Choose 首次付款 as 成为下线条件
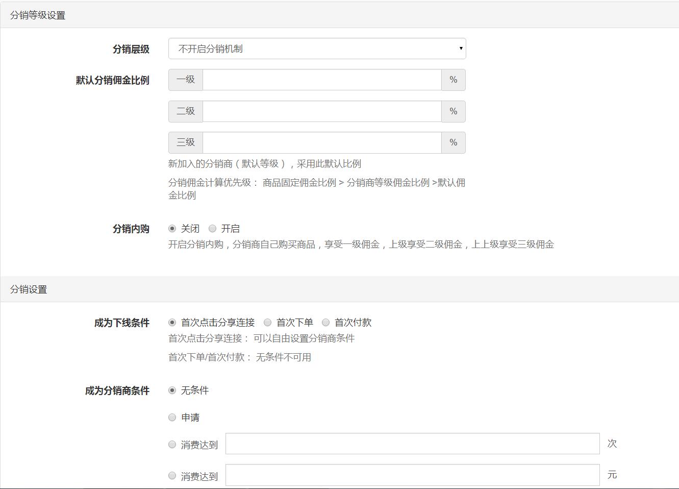This screenshot has height=489, width=679. pyautogui.click(x=325, y=322)
